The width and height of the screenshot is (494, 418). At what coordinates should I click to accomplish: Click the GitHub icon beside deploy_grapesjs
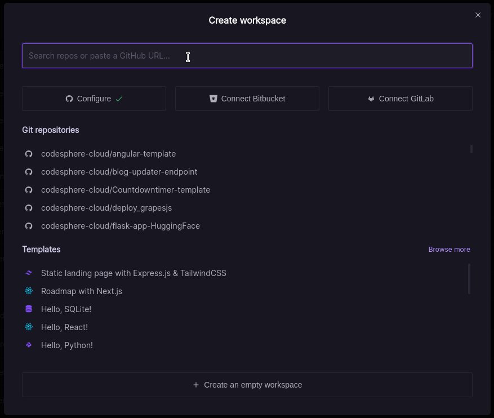click(x=29, y=207)
